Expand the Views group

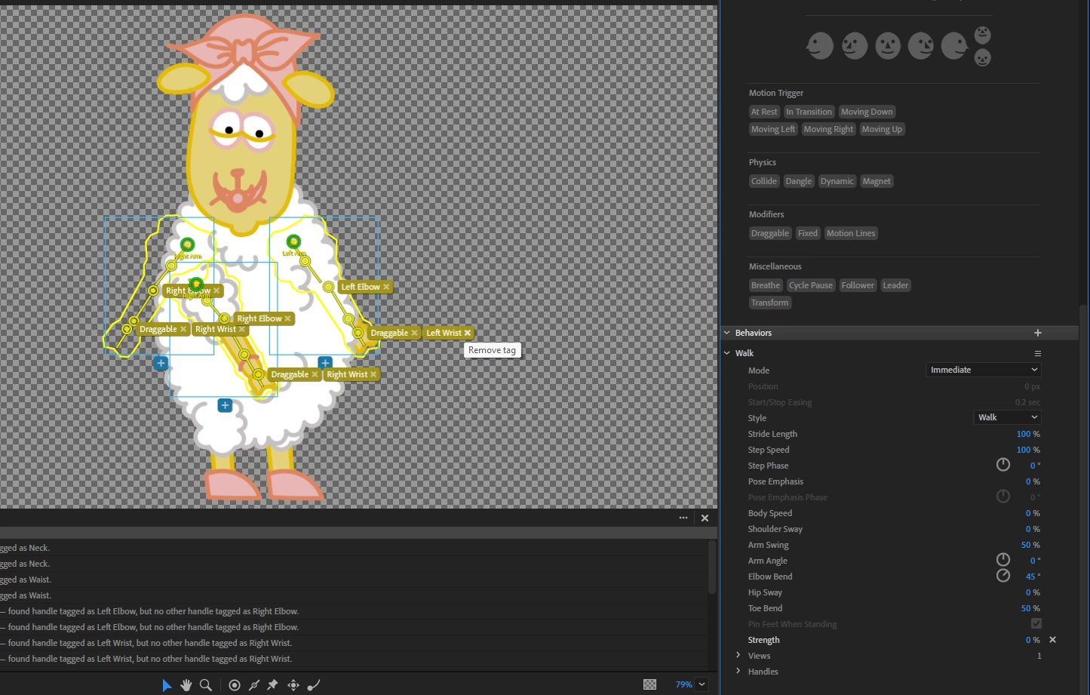[738, 655]
